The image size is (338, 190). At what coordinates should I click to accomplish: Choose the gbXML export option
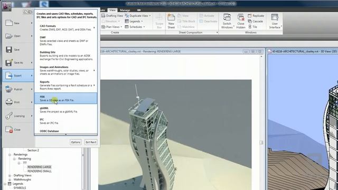point(65,110)
